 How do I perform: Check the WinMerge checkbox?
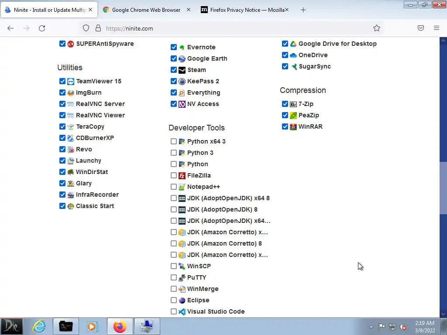pos(174,289)
